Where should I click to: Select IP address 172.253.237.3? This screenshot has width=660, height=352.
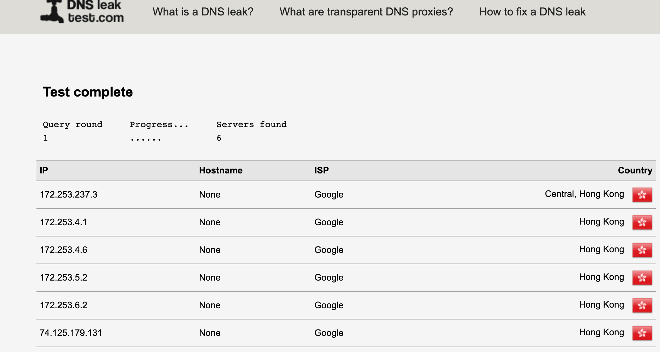pyautogui.click(x=68, y=195)
